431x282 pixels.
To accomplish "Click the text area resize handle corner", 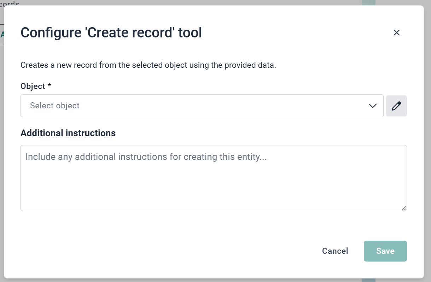I will (x=404, y=209).
